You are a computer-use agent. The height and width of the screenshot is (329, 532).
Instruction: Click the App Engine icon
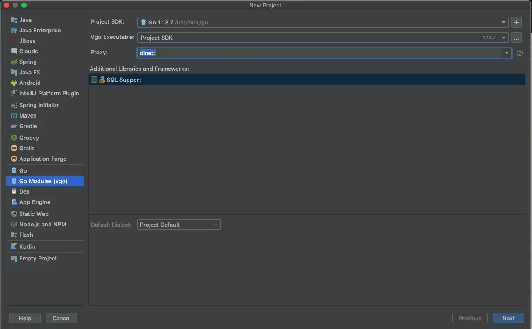14,202
